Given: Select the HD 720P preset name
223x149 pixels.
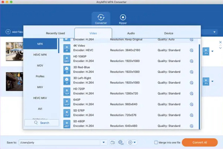Looking at the screenshot, I should [x=79, y=89].
